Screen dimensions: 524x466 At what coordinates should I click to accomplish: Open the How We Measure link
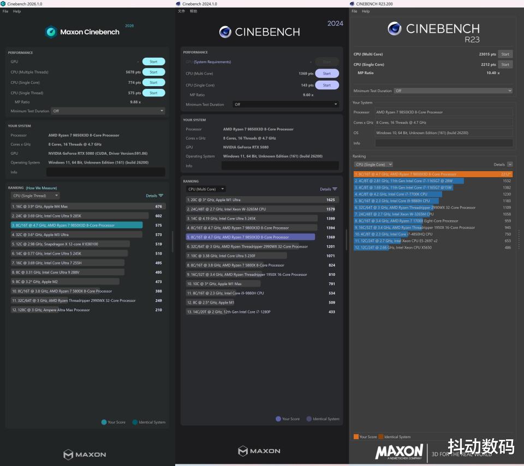pos(41,188)
